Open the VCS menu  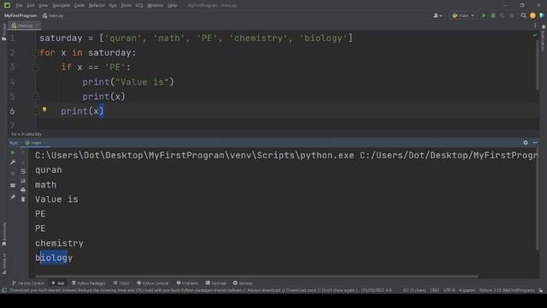tap(139, 5)
